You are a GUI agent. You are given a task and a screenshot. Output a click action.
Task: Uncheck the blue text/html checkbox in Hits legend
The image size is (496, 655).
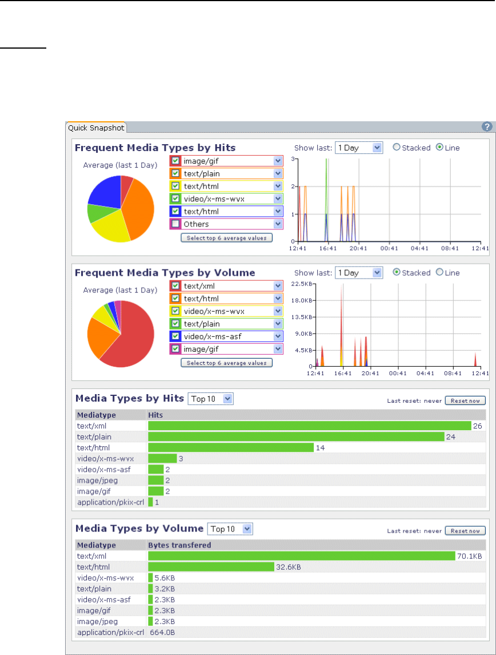[175, 211]
